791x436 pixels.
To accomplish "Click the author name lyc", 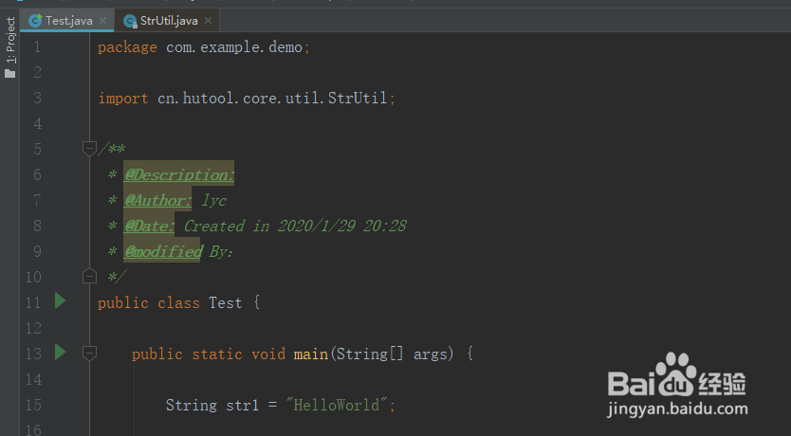I will coord(213,201).
